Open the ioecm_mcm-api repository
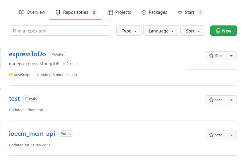The image size is (243, 163). point(32,134)
